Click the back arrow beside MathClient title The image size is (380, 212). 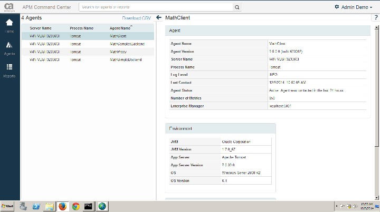coord(159,18)
